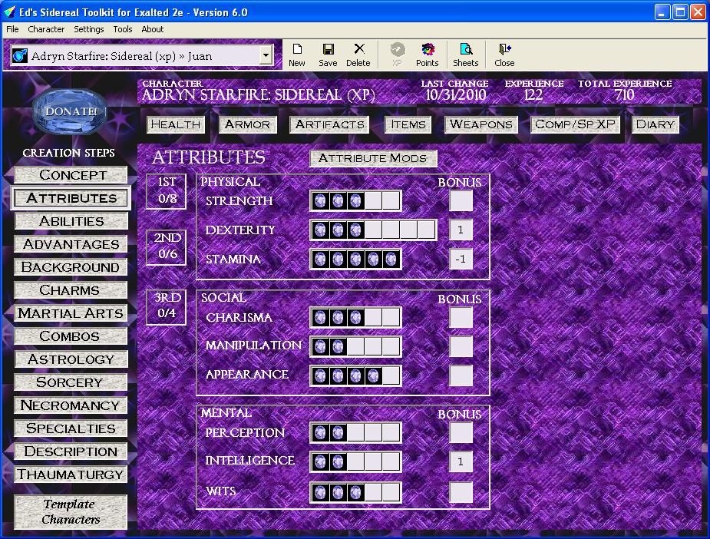Open the Weapons panel
710x539 pixels.
coord(480,124)
